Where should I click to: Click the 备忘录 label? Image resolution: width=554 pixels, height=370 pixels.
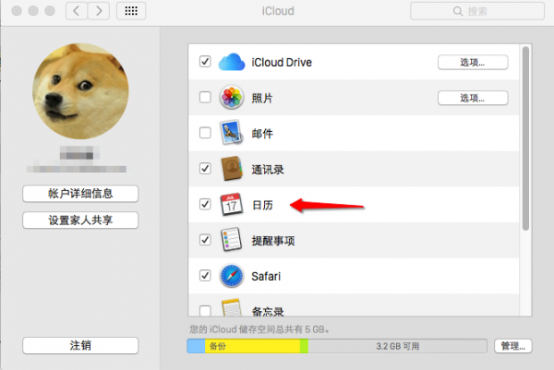[268, 311]
